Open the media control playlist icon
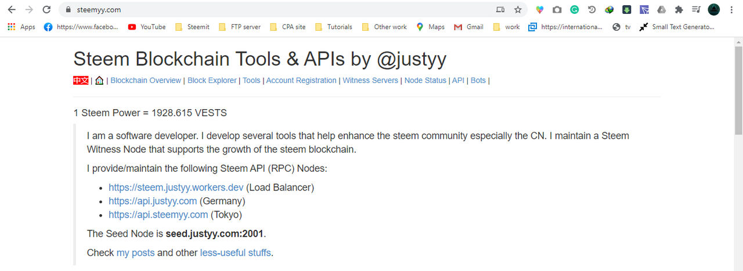This screenshot has width=743, height=271. pos(697,10)
